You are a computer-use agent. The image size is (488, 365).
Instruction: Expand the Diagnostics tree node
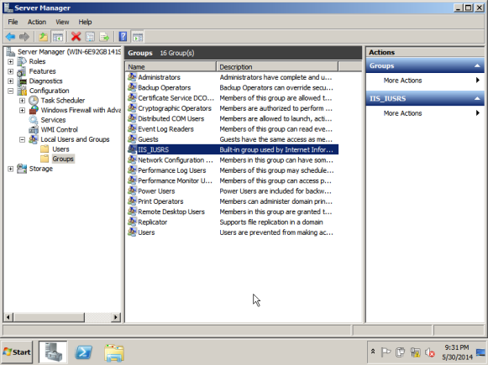[10, 81]
